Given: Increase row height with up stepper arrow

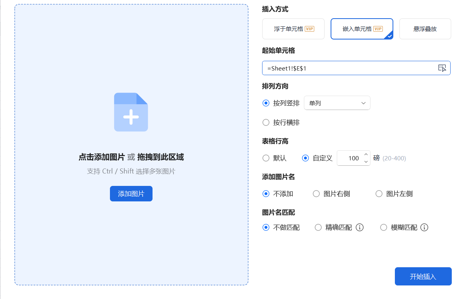Looking at the screenshot, I should [366, 155].
